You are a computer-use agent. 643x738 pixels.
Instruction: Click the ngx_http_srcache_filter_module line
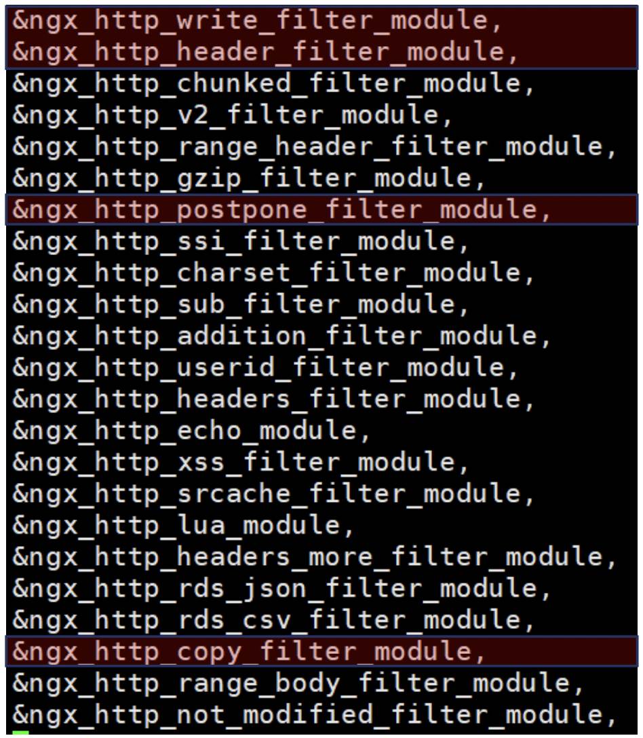[273, 494]
